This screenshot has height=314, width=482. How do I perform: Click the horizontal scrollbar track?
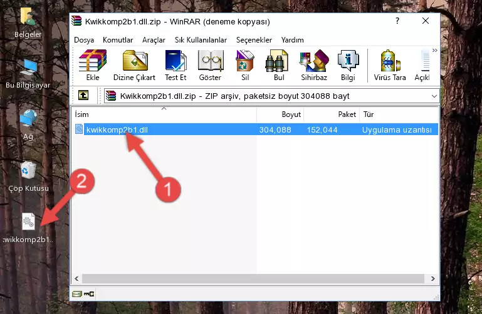click(253, 278)
